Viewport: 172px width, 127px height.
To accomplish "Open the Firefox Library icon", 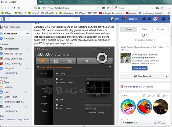I will click(157, 8).
